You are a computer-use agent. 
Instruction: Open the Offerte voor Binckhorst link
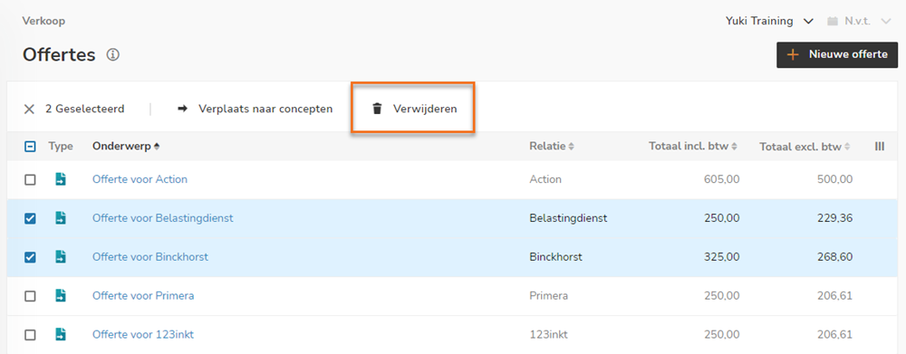click(x=150, y=257)
